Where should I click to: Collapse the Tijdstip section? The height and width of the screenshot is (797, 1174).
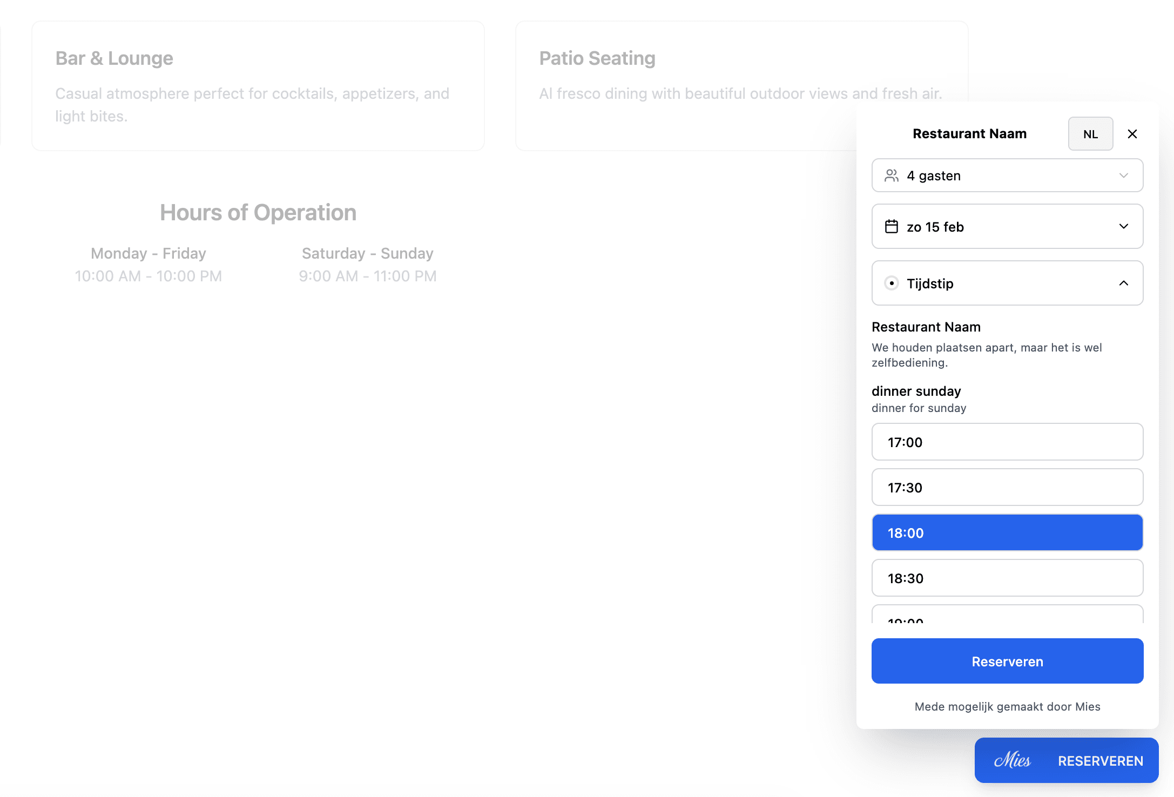[x=1124, y=283]
